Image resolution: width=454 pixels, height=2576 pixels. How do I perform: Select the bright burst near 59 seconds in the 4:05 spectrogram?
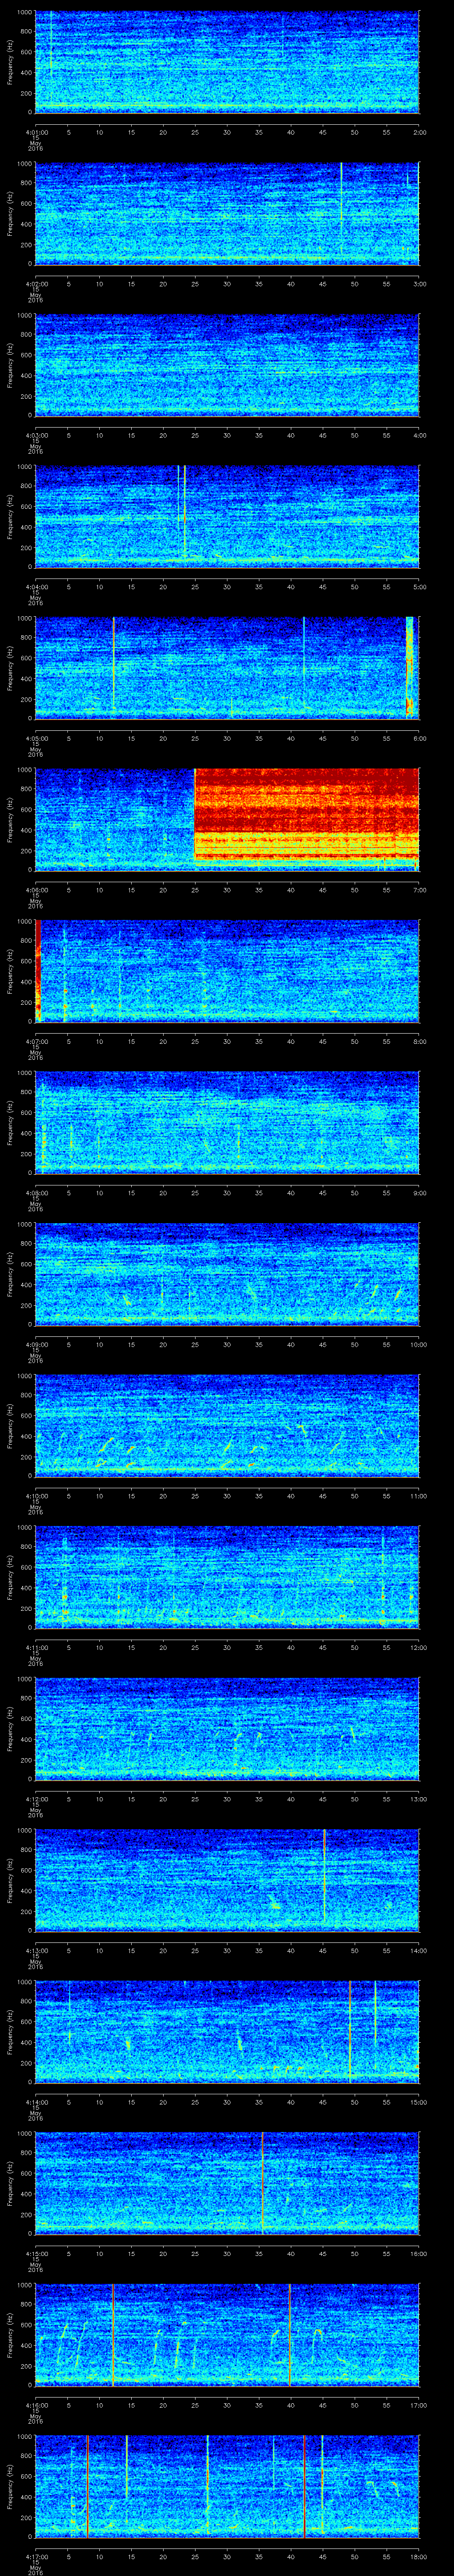tap(410, 667)
